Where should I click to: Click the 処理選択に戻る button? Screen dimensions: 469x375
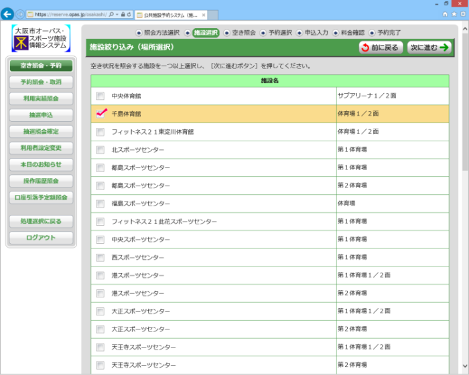pos(41,221)
